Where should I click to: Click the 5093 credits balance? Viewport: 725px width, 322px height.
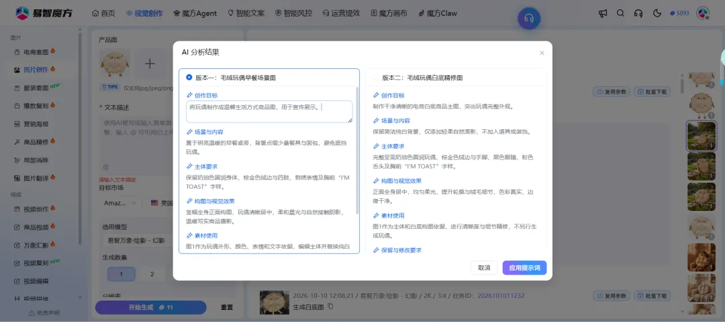click(679, 13)
